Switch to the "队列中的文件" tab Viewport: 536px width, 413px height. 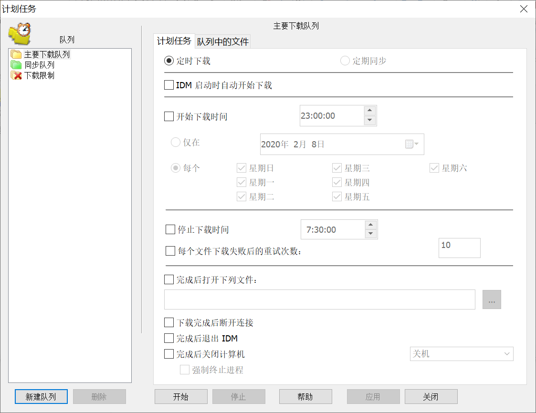(223, 42)
